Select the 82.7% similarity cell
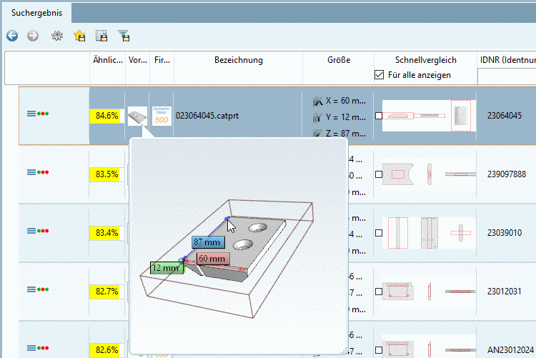 point(107,292)
